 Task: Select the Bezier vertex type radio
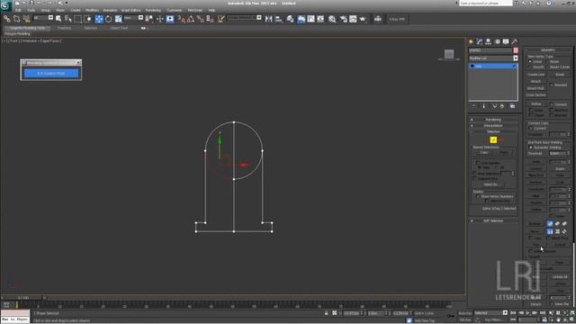[x=548, y=62]
